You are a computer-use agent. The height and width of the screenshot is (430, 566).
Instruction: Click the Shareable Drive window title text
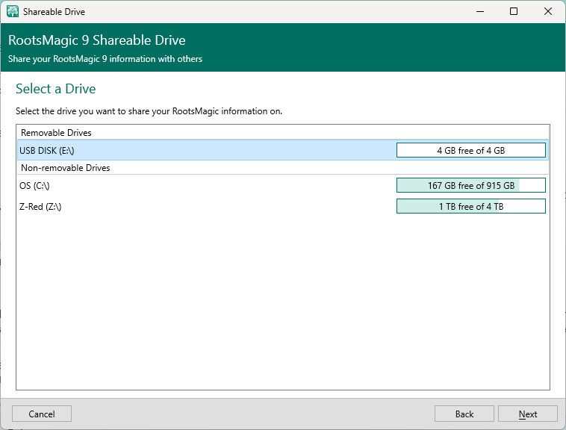click(54, 12)
